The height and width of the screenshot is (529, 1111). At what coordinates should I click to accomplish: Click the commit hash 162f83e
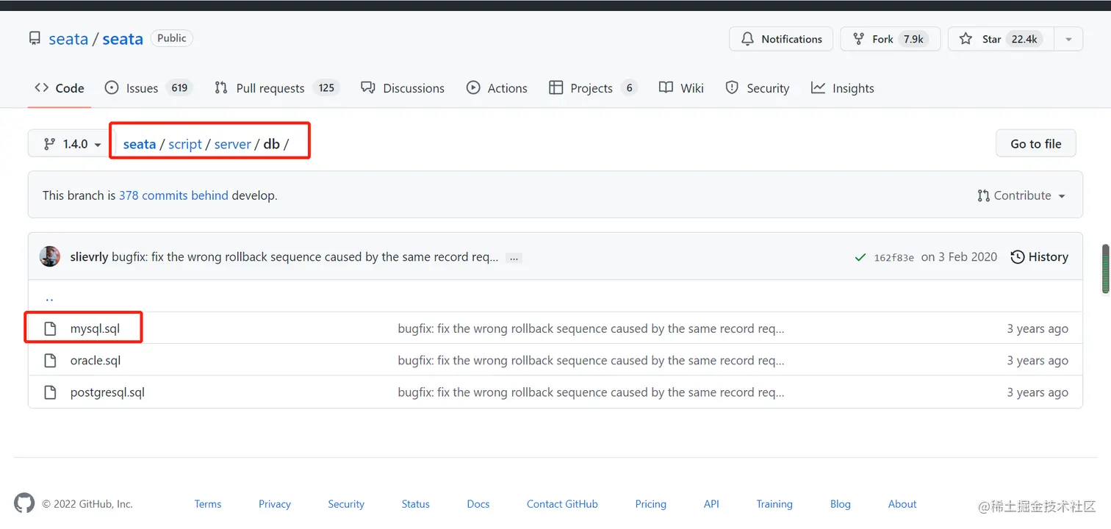pos(894,258)
